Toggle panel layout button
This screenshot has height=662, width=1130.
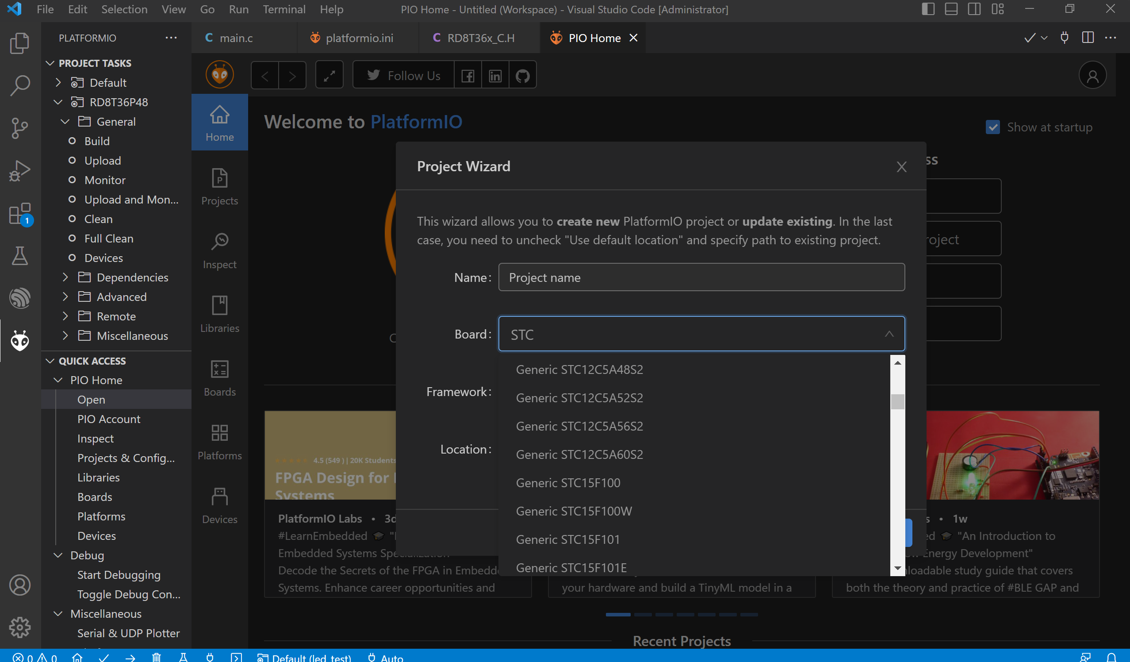coord(951,9)
